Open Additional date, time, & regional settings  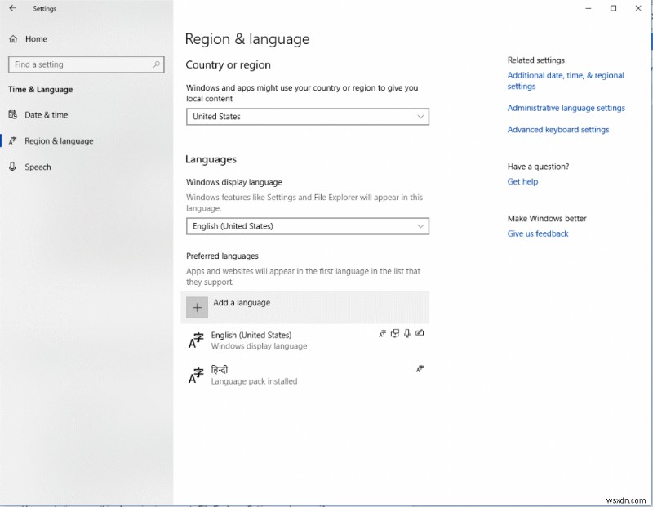565,81
